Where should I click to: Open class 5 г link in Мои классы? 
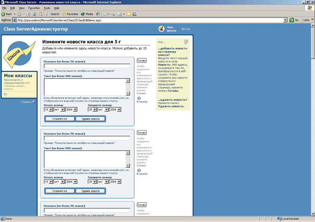(x=5, y=94)
